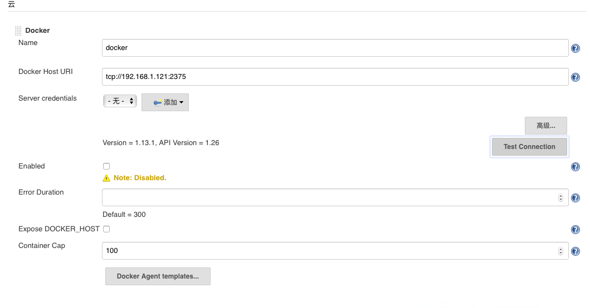This screenshot has width=590, height=308.
Task: Open help for Docker Host URI
Action: (576, 77)
